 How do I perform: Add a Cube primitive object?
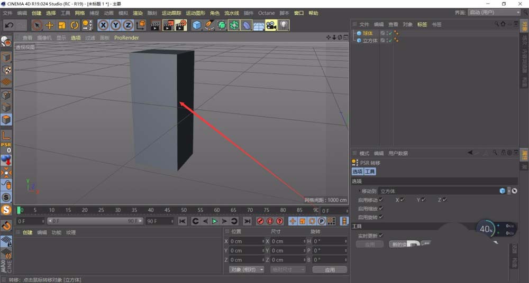(x=197, y=25)
